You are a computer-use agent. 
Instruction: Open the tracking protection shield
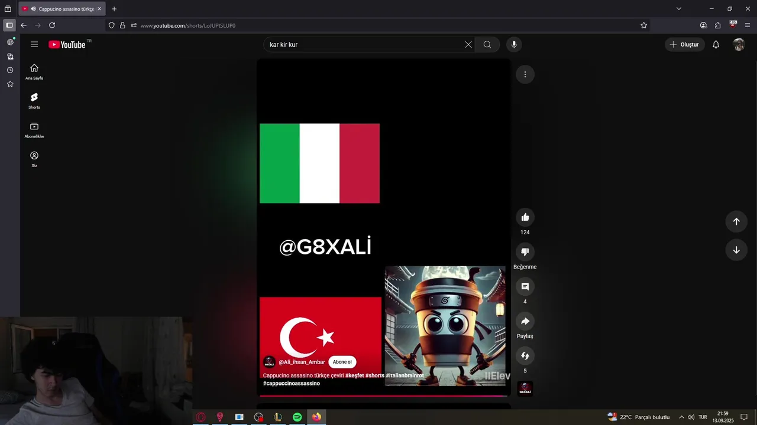111,25
